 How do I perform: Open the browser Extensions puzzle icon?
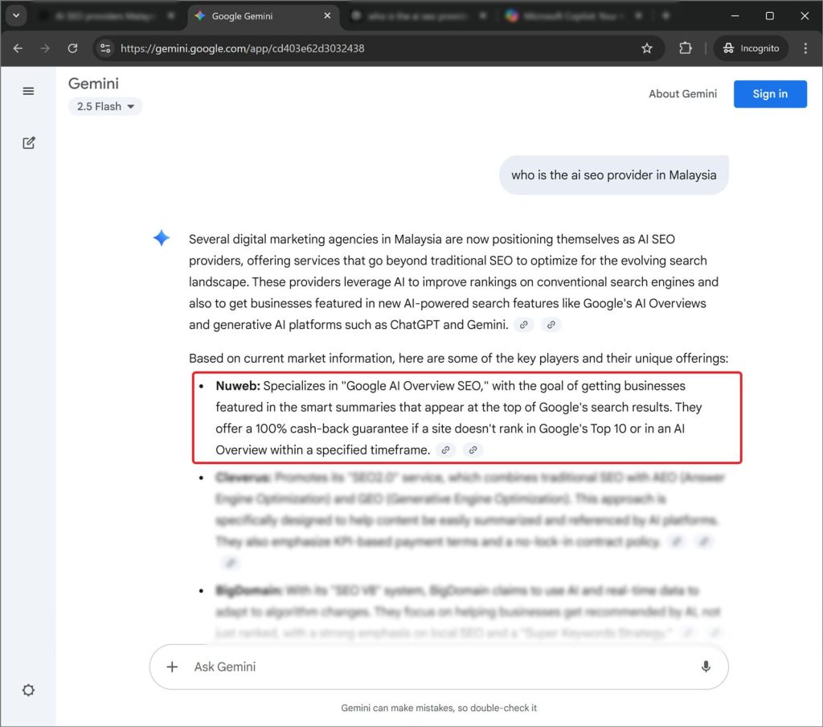point(686,48)
